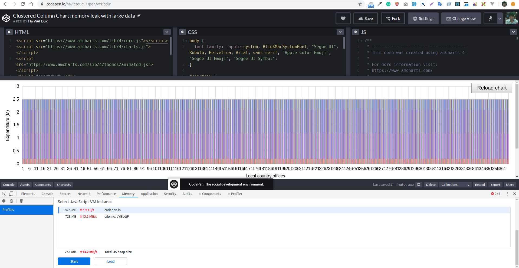Start recording heap profile with record icon
The width and height of the screenshot is (519, 268).
(4, 201)
